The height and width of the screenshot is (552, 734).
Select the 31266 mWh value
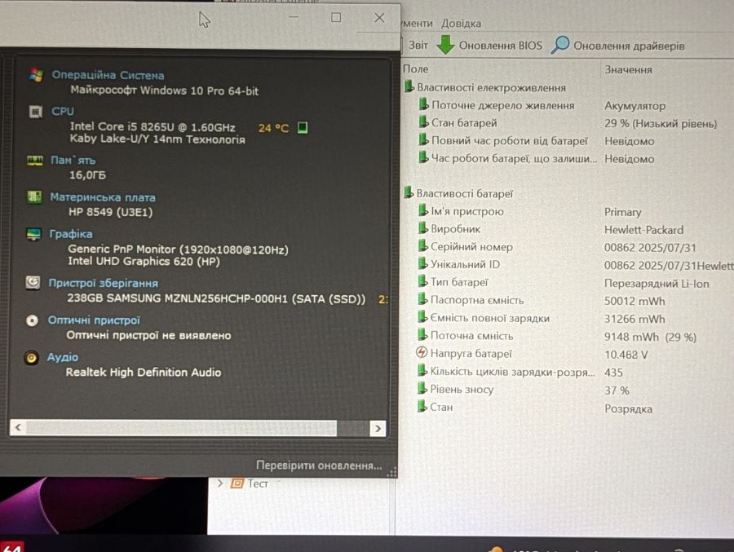pyautogui.click(x=635, y=319)
